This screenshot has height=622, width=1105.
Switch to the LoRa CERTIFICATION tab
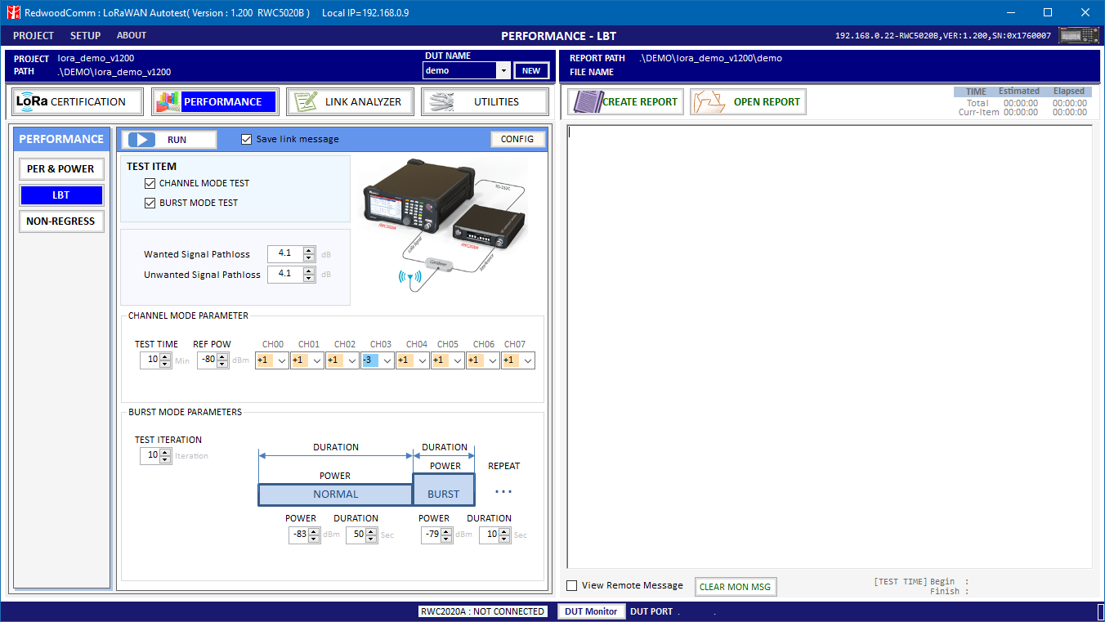pos(78,101)
